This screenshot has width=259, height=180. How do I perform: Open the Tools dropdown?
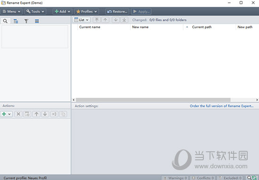point(35,12)
